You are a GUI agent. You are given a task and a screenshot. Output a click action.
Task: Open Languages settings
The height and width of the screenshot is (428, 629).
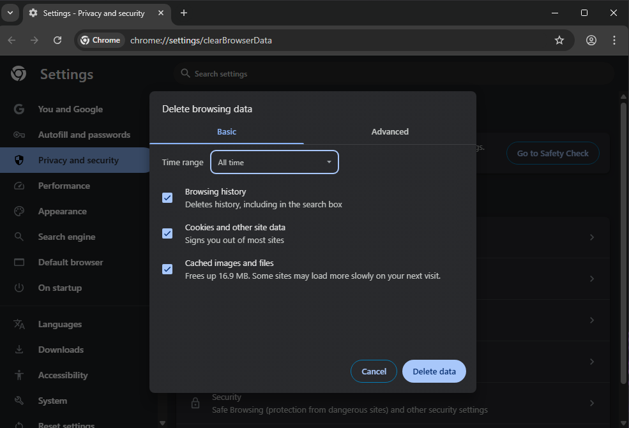[x=60, y=324]
